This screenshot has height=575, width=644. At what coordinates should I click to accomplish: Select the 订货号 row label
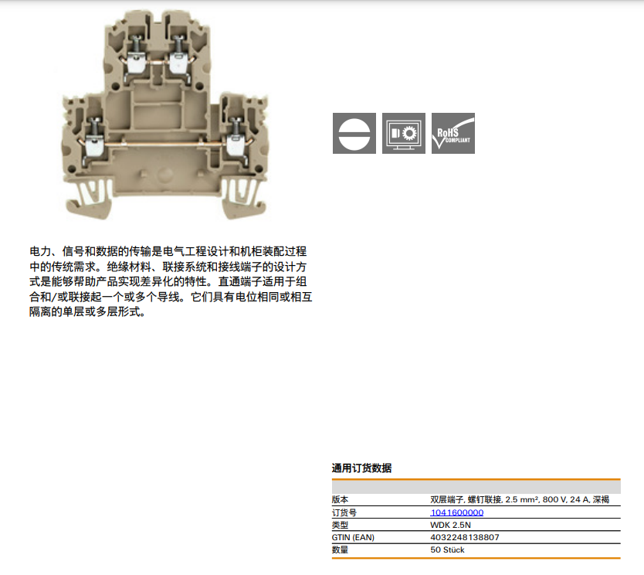[344, 512]
